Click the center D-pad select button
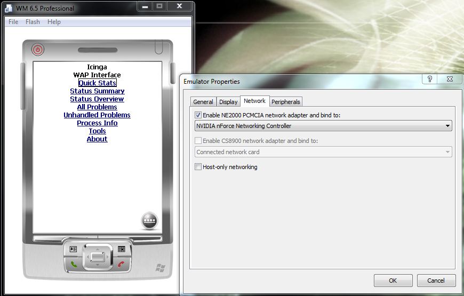The image size is (464, 296). pos(98,257)
